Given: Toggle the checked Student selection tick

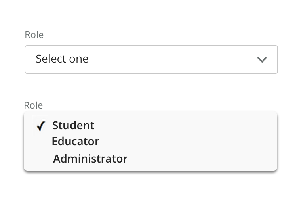Looking at the screenshot, I should 41,126.
